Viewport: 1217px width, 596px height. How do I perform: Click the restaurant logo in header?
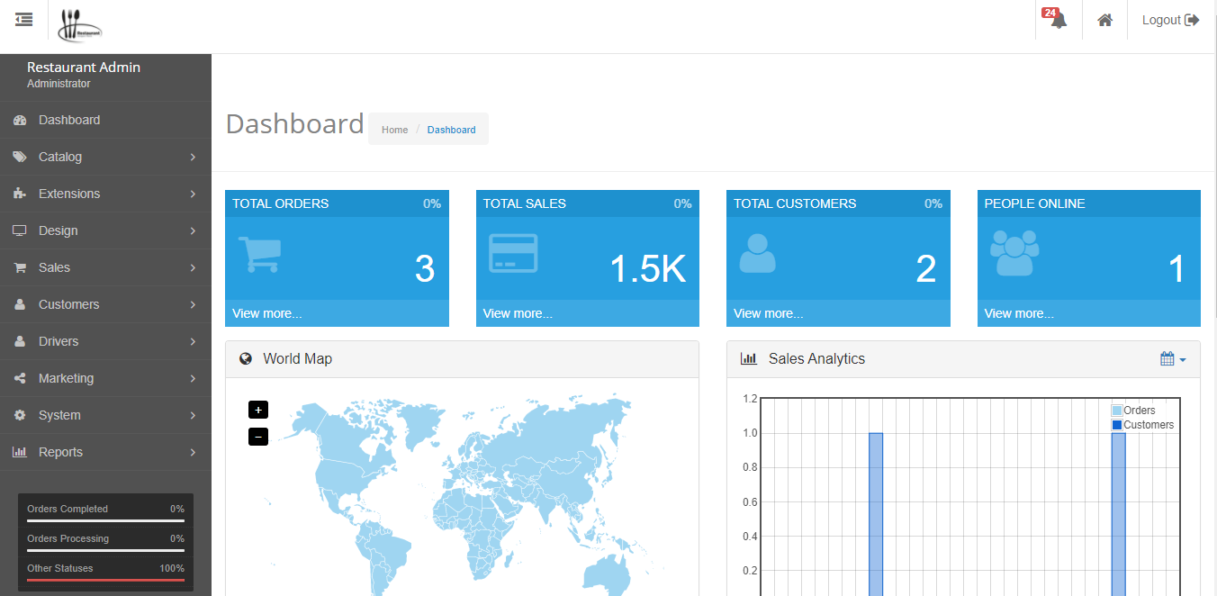pyautogui.click(x=80, y=25)
